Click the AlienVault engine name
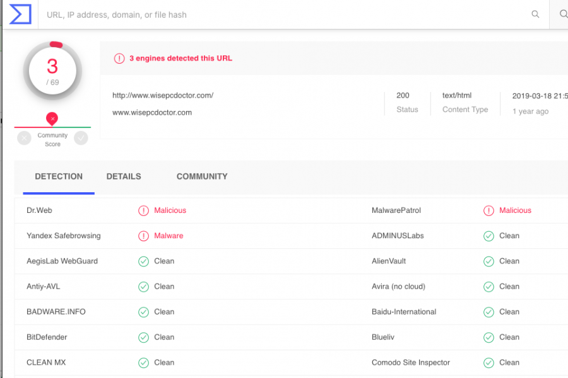This screenshot has width=568, height=378. 389,261
